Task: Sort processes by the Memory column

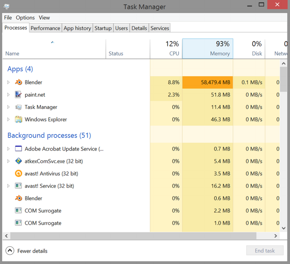Action: [x=208, y=49]
